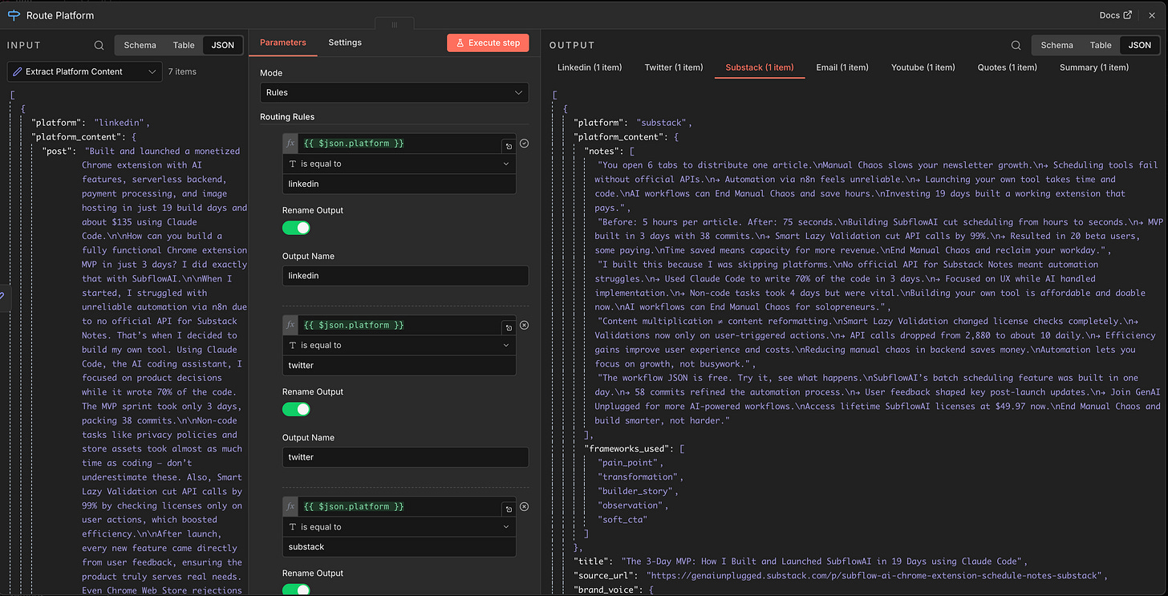Click the search icon in the INPUT panel
Image resolution: width=1168 pixels, height=596 pixels.
coord(98,45)
